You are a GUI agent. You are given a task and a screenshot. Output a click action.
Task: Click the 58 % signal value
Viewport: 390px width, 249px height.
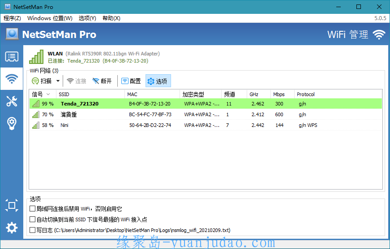click(48, 125)
